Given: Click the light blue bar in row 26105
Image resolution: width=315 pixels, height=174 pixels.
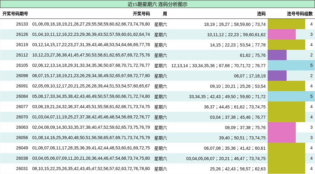Looking at the screenshot, I should (x=291, y=65).
